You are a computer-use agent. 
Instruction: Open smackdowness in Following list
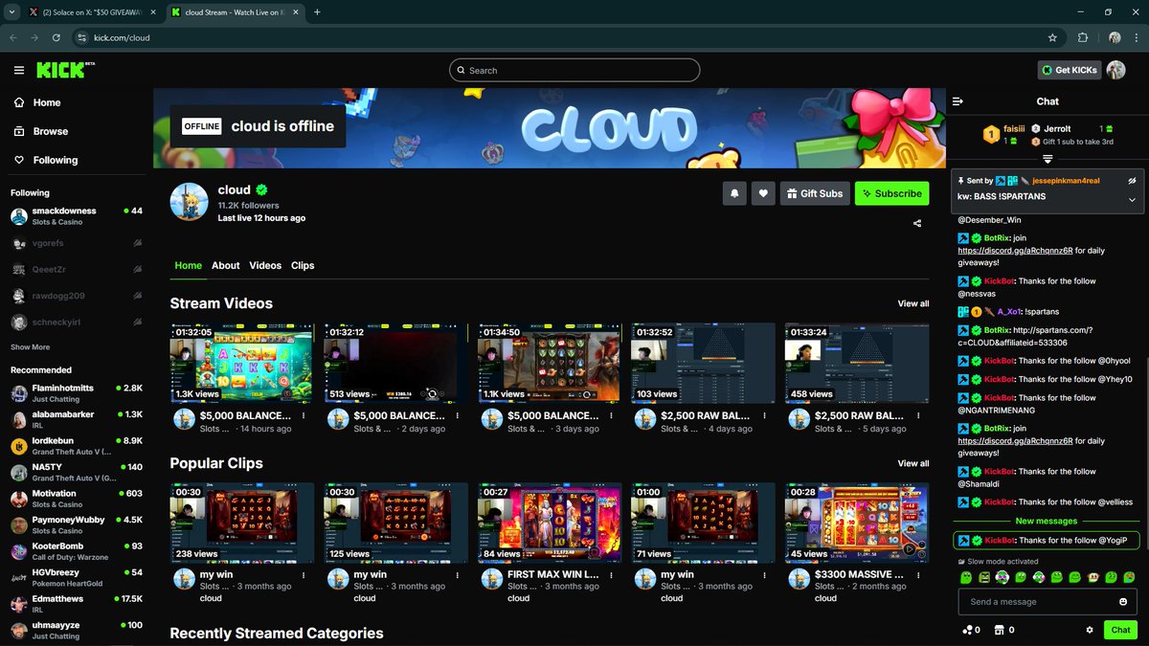(x=77, y=215)
